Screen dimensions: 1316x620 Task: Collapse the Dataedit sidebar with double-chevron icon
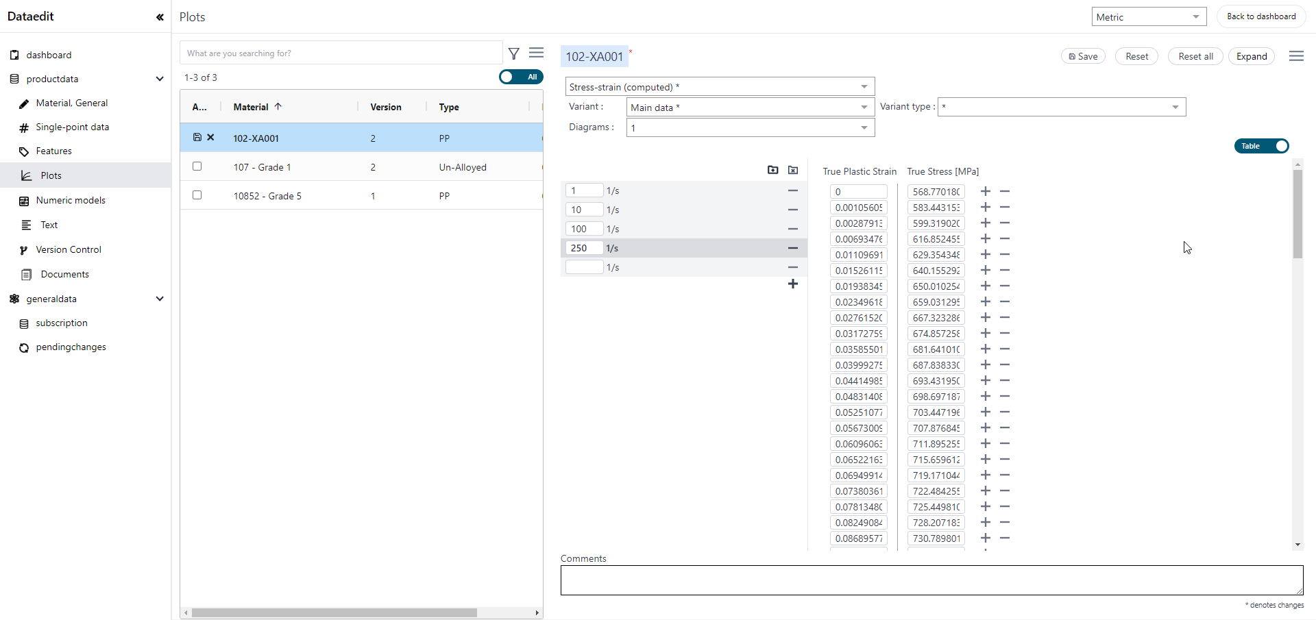point(160,17)
